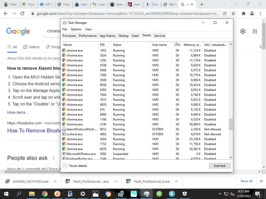
Task: Switch to the 'Spee' Chrome tab
Action: (117, 4)
